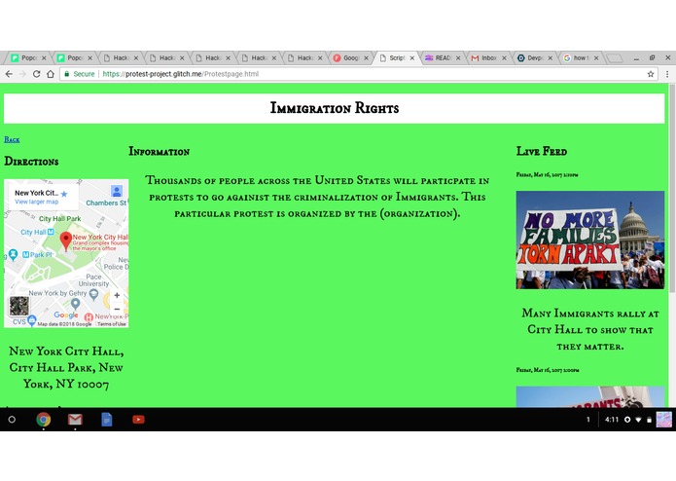Switch to the READ tab
The image size is (676, 481).
[x=443, y=57]
